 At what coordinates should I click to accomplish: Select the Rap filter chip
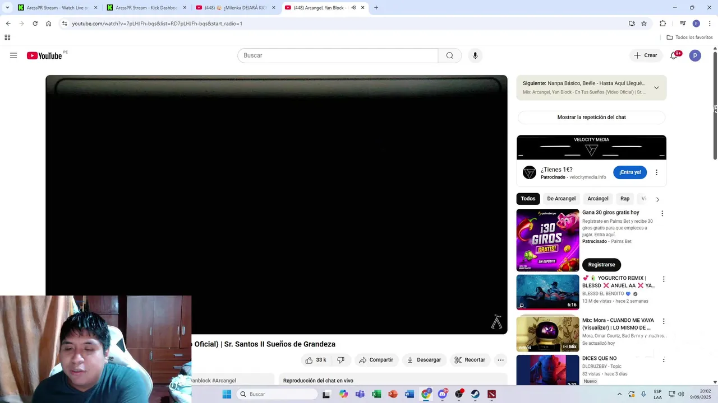[625, 199]
